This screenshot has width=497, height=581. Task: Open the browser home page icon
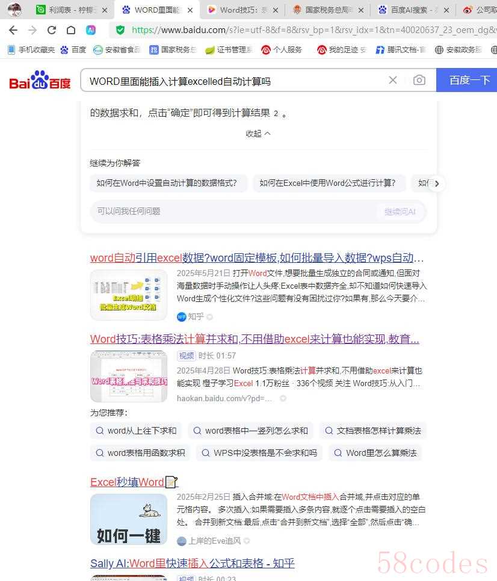tap(71, 30)
